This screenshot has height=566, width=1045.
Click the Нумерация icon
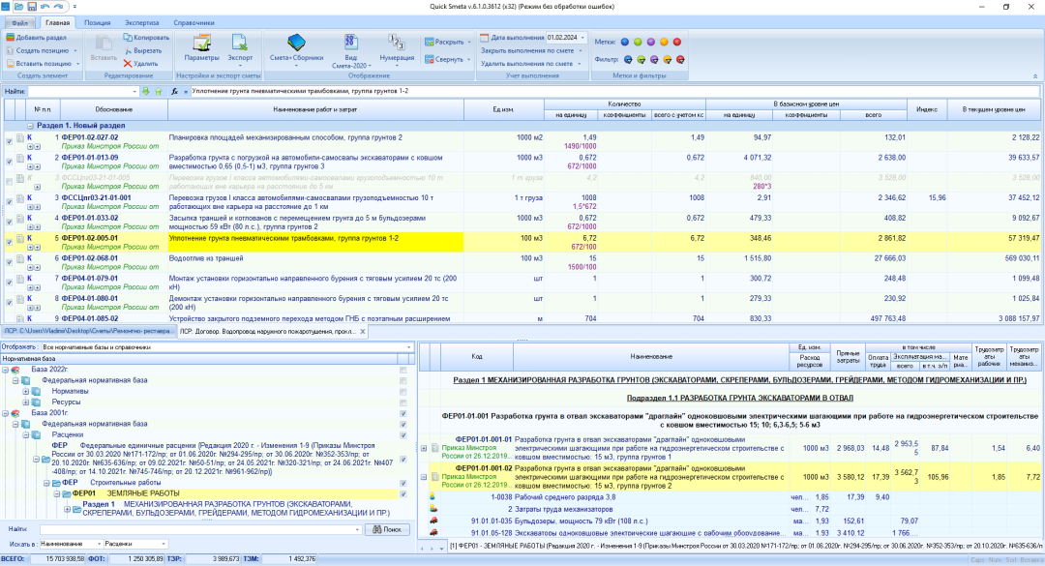397,44
